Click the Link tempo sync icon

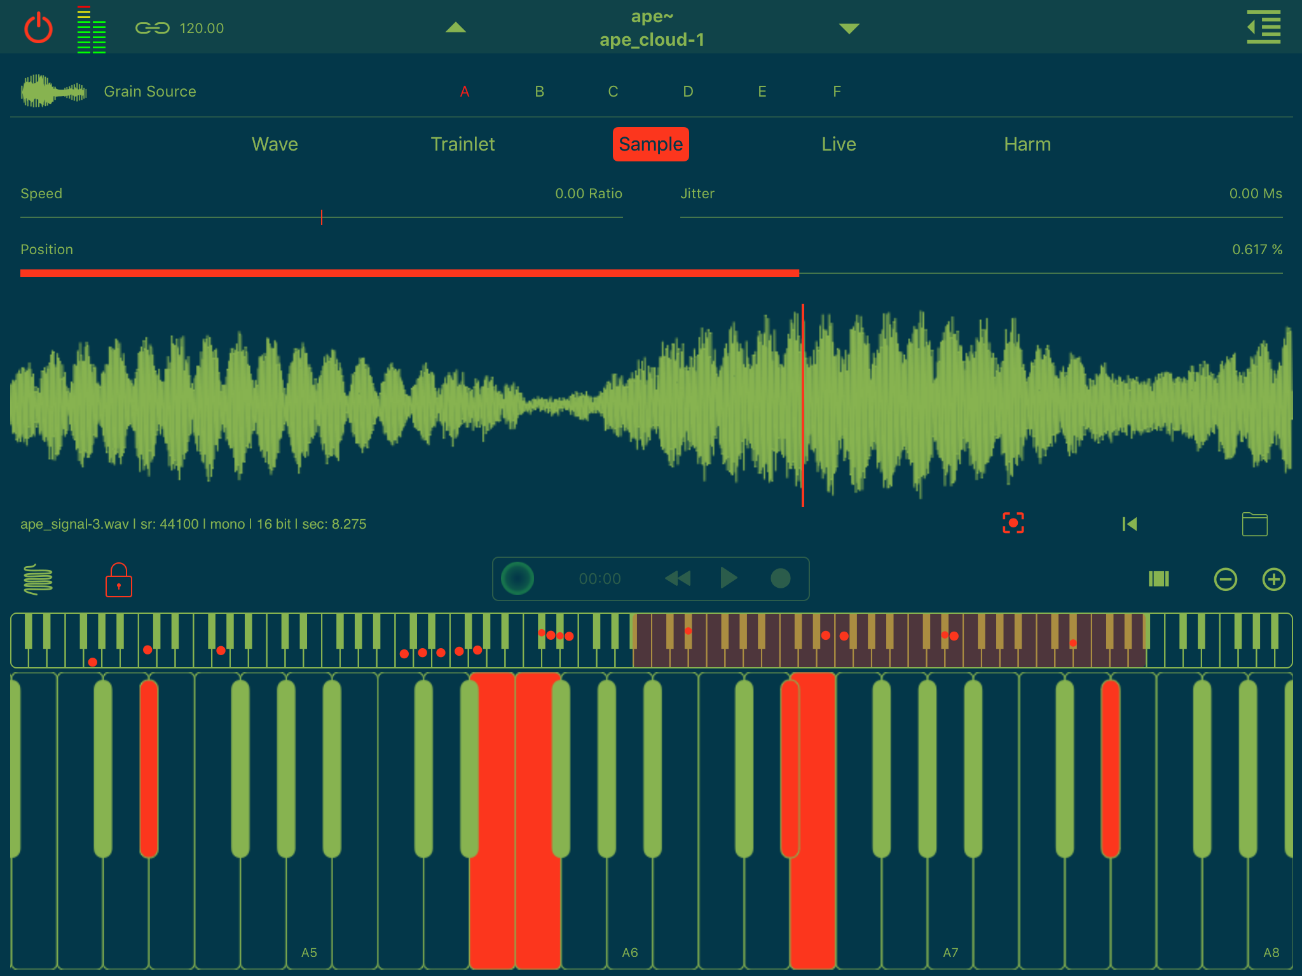tap(153, 28)
